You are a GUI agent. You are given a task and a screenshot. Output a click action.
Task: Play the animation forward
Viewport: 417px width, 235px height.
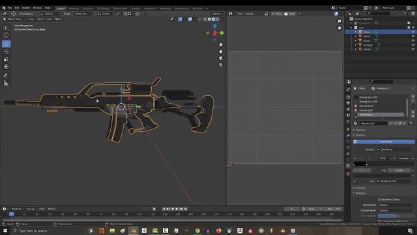tap(177, 209)
